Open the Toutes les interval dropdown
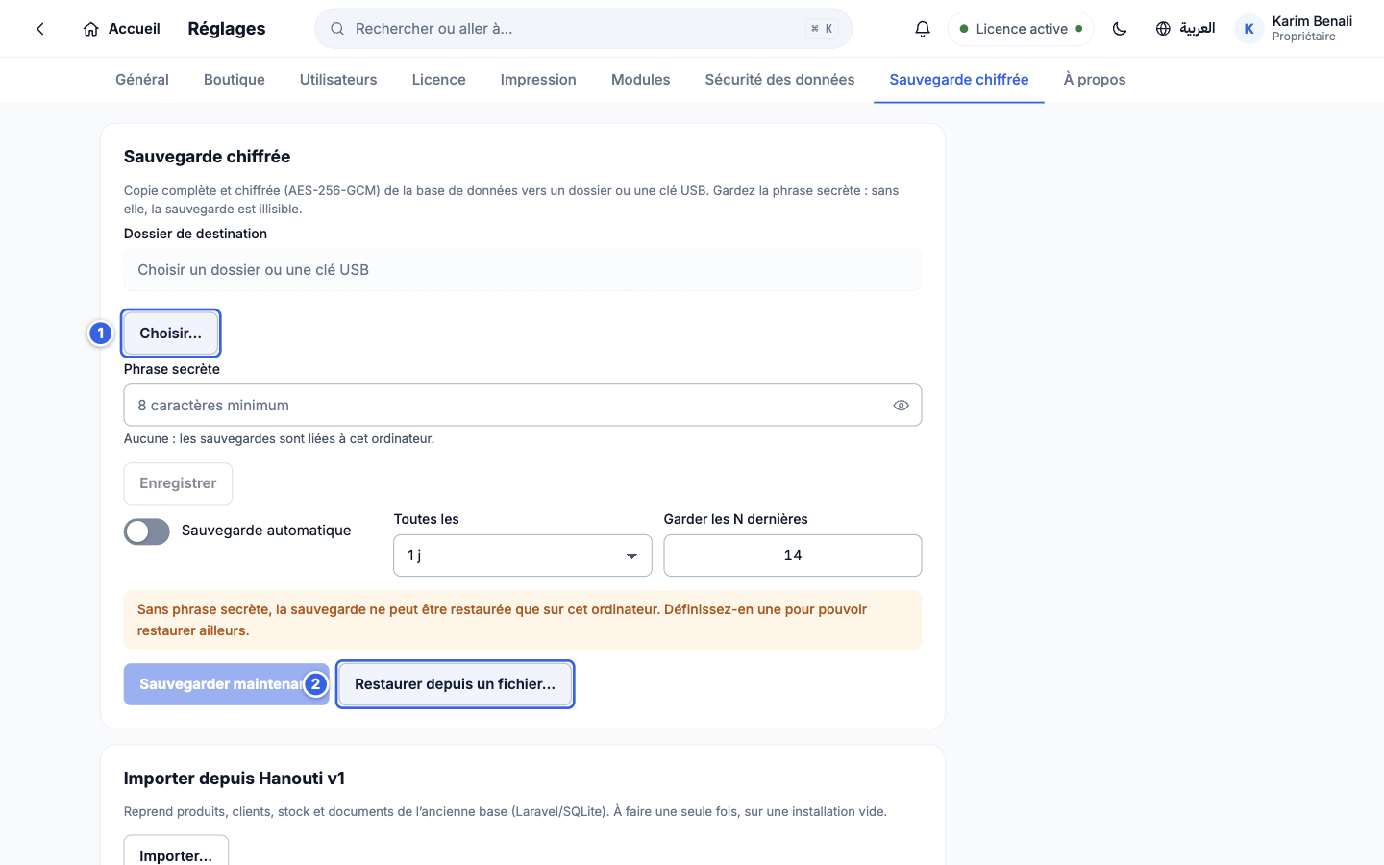 [523, 556]
